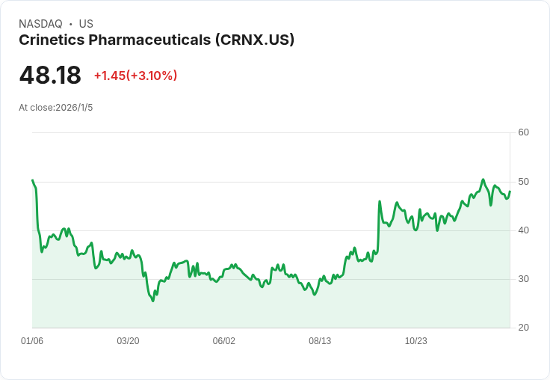Click the lowest dip of the price line
The width and height of the screenshot is (550, 380).
(153, 301)
